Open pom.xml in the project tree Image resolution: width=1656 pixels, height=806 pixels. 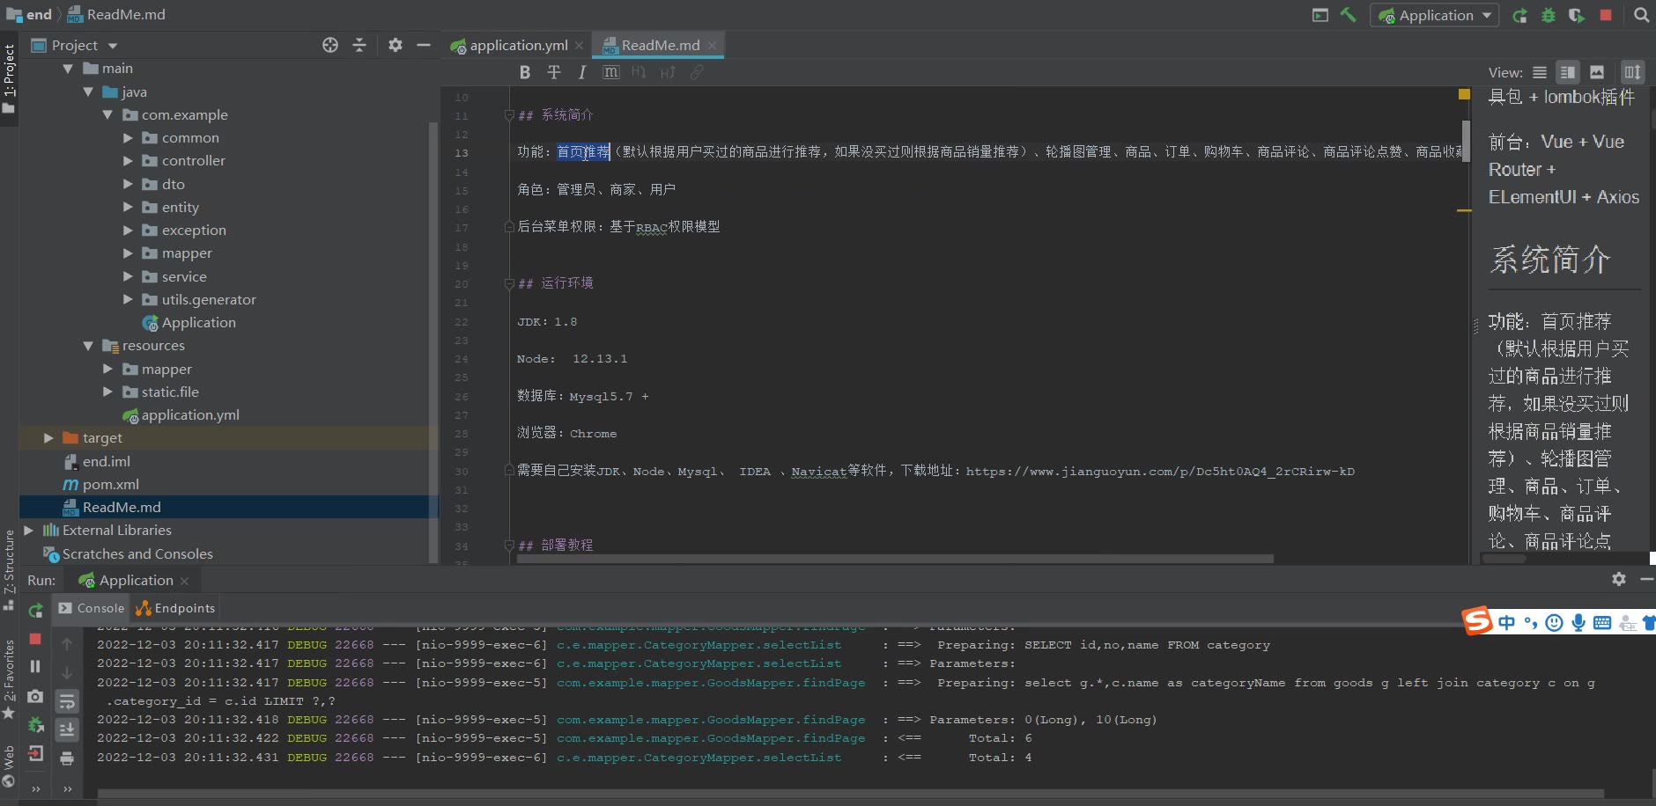tap(110, 484)
